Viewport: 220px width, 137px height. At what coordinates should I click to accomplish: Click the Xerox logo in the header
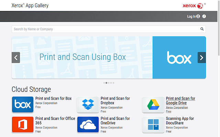pyautogui.click(x=194, y=6)
